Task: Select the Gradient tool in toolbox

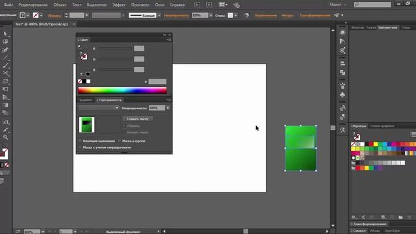Action: coord(5,105)
